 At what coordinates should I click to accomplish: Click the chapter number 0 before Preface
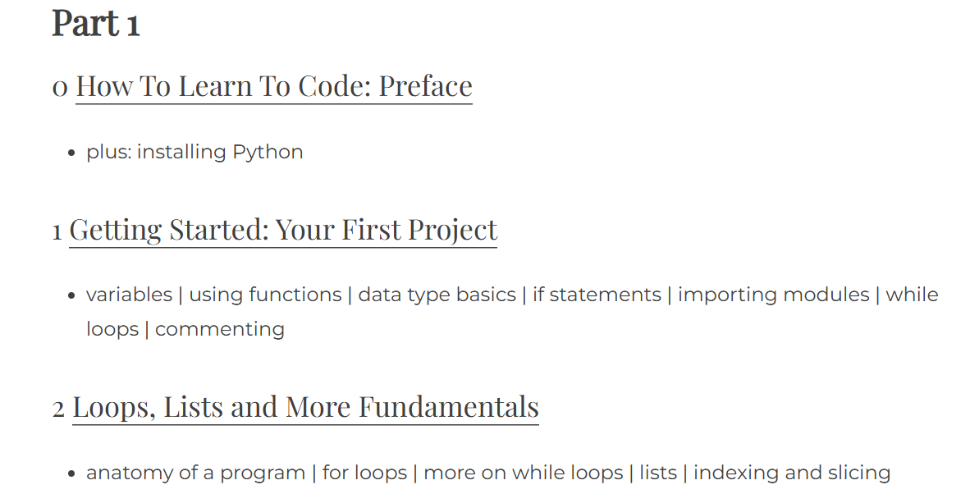pos(59,87)
